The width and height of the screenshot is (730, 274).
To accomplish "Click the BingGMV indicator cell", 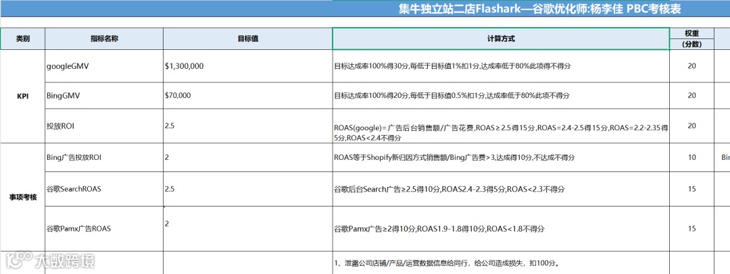I will (x=104, y=95).
